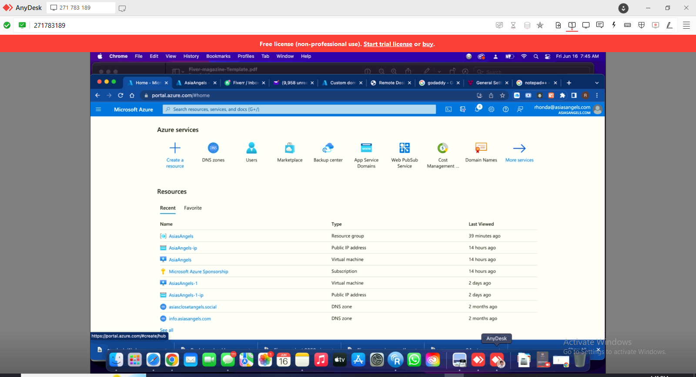Open the History menu in Mac menu bar
696x377 pixels.
191,56
